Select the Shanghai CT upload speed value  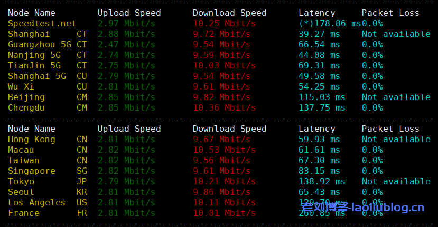coord(126,34)
